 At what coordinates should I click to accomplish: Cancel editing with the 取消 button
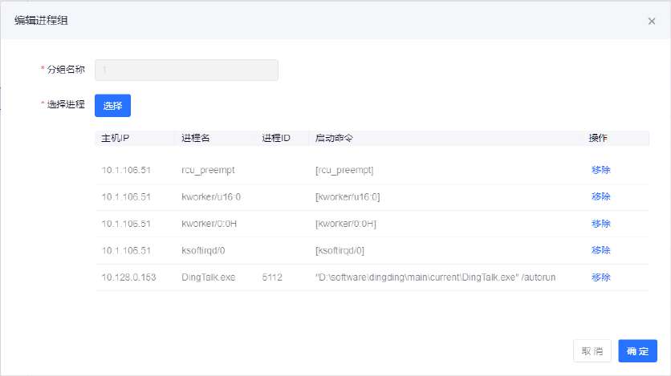click(x=592, y=351)
